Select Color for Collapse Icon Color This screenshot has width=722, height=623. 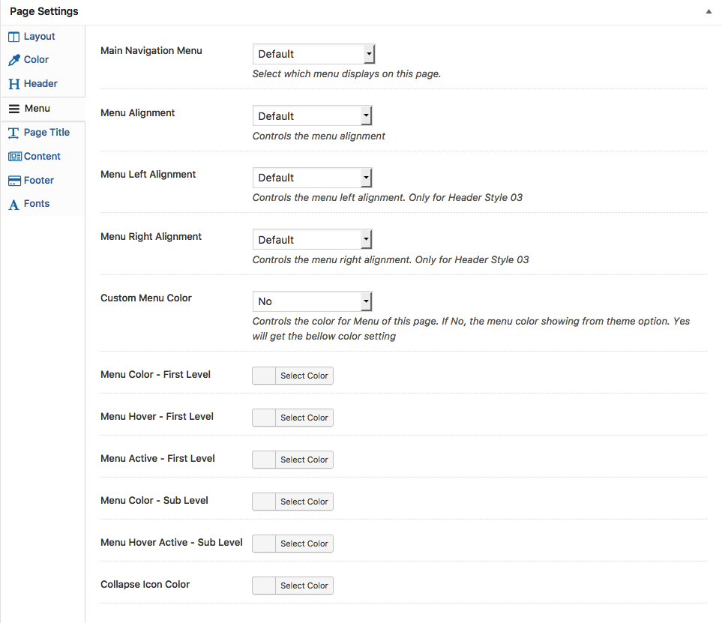coord(304,586)
